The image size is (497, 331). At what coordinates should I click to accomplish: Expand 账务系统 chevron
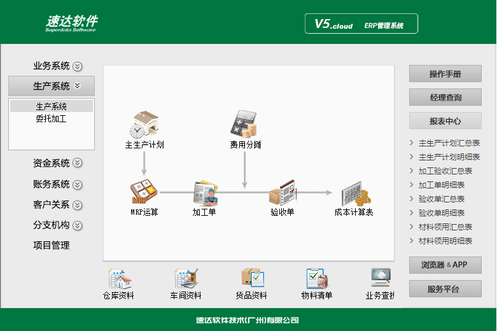(78, 185)
